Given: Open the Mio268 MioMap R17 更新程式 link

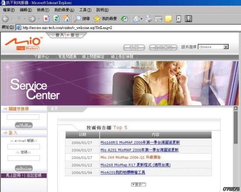Looking at the screenshot, I should pyautogui.click(x=136, y=165).
